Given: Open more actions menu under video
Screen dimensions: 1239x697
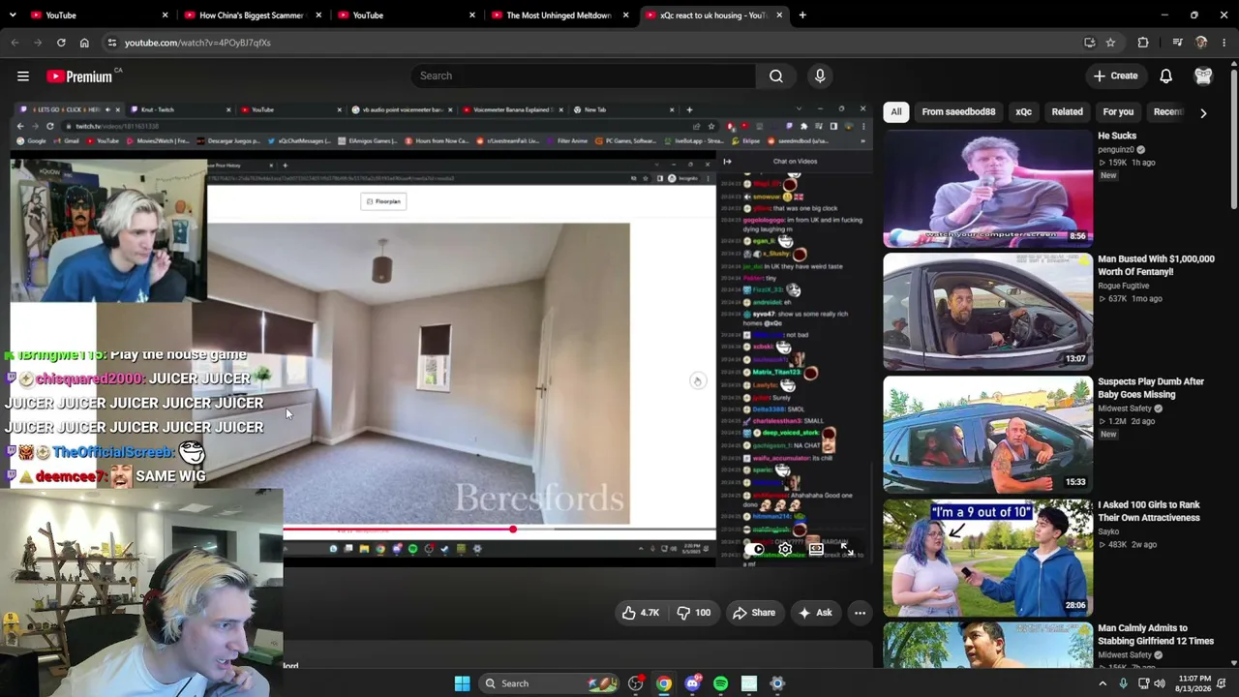Looking at the screenshot, I should [x=860, y=613].
